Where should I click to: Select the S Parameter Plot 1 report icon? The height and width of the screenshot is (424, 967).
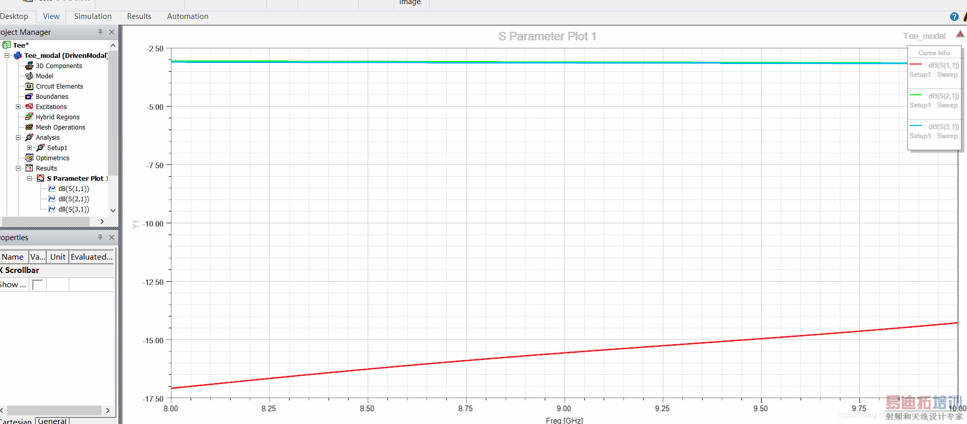click(40, 178)
